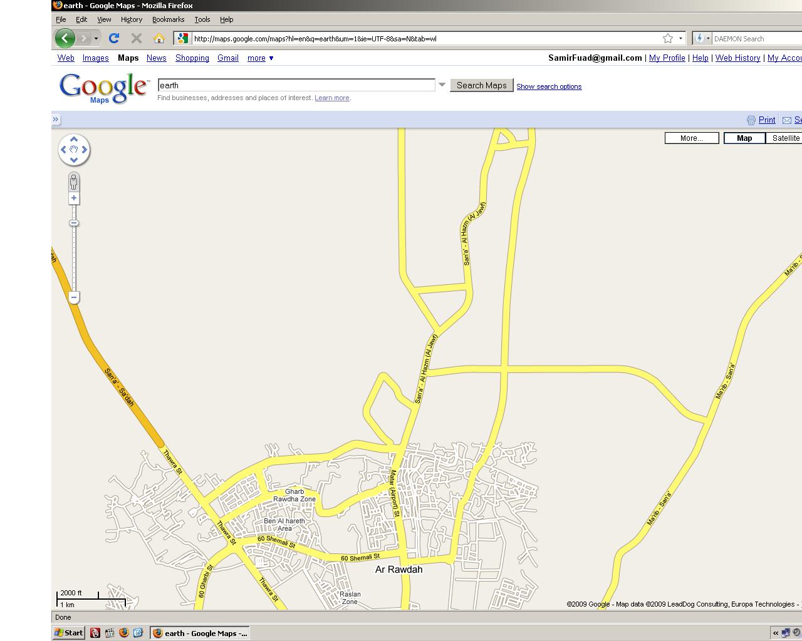
Task: Open Google News link
Action: pos(157,58)
